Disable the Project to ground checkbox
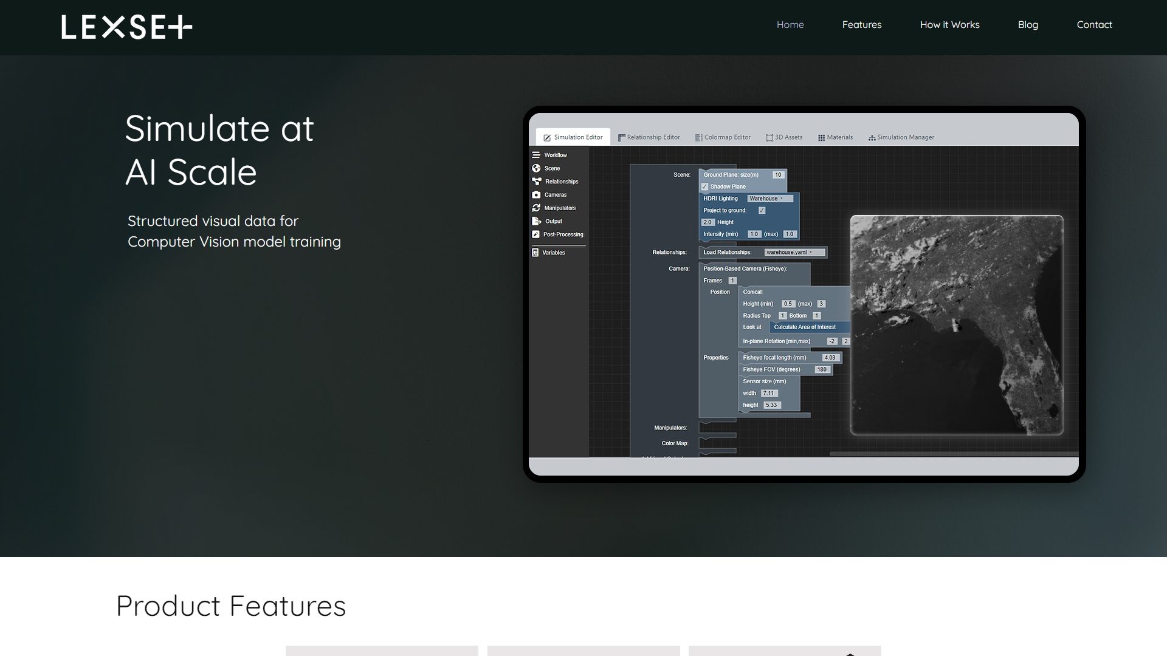The width and height of the screenshot is (1167, 656). tap(762, 210)
